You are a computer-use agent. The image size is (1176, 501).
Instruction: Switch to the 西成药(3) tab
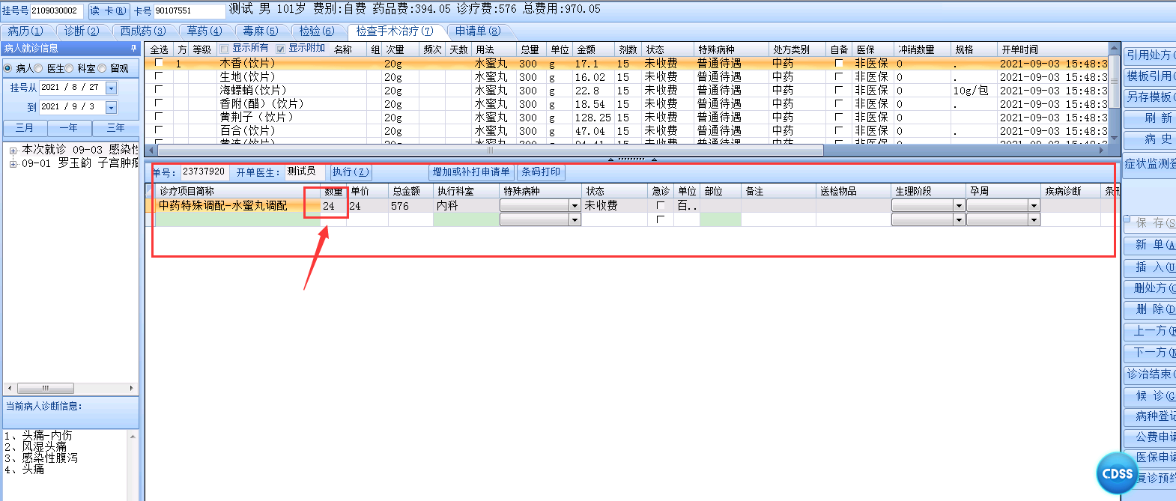click(x=143, y=31)
